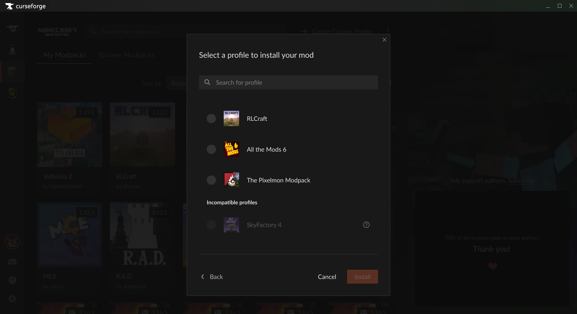
Task: Click the SkyFactory 4 profile icon
Action: click(231, 225)
